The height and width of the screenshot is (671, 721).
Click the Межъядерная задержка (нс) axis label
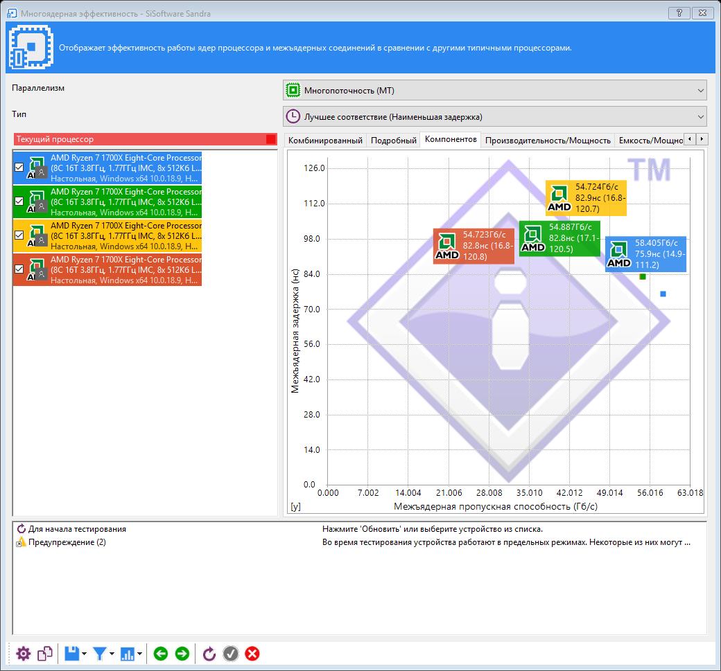295,331
